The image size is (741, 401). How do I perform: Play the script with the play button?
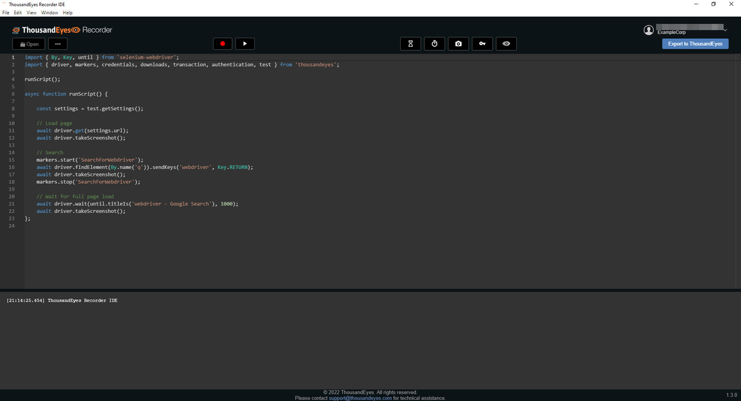pos(245,44)
